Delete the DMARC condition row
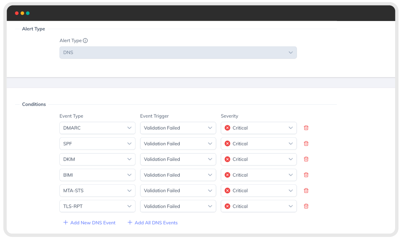Screen dimensions: 402x239 click(306, 128)
